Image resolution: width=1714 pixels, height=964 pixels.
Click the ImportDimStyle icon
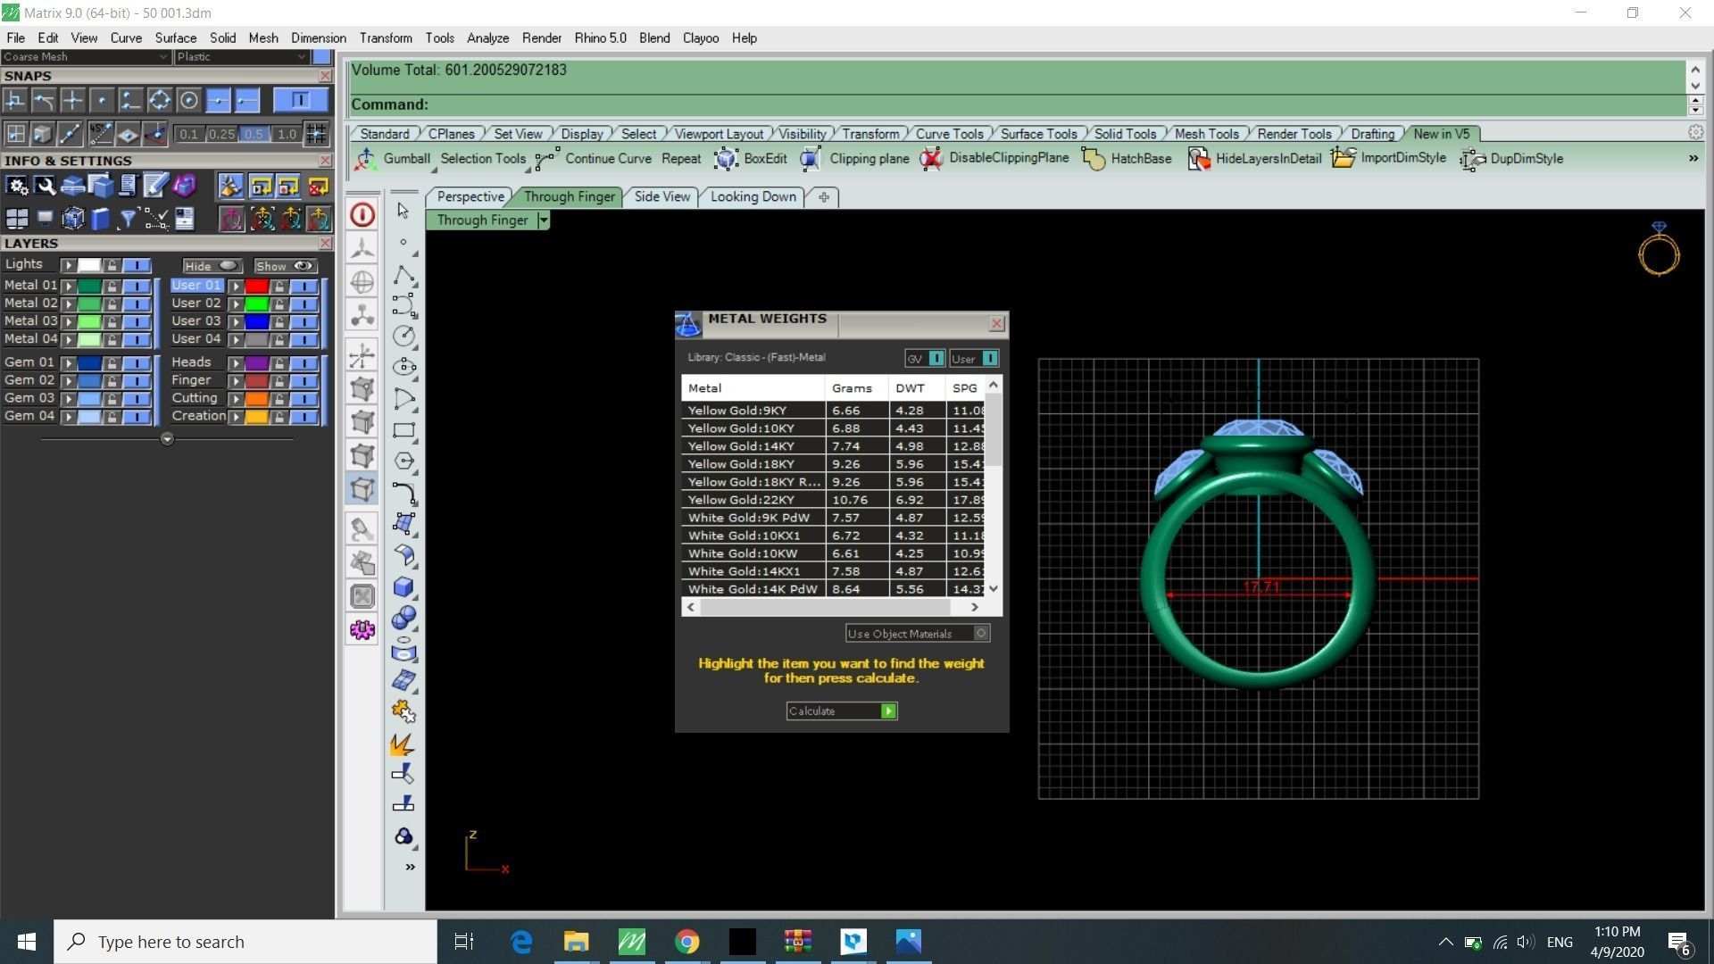pos(1343,159)
